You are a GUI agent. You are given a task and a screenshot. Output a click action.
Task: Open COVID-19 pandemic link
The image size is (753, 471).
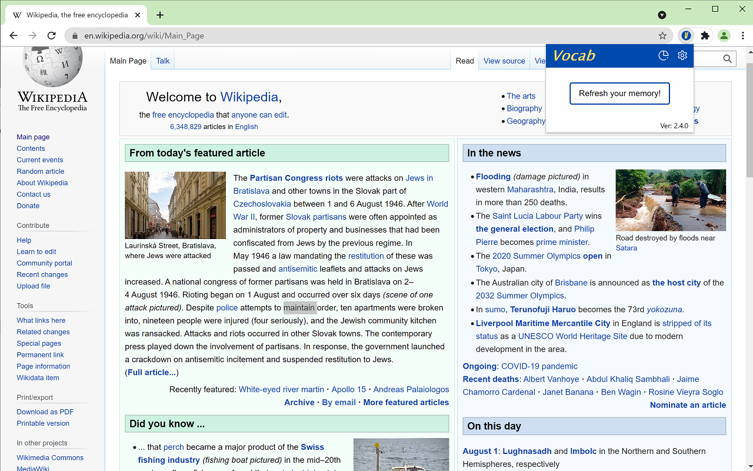pos(539,366)
